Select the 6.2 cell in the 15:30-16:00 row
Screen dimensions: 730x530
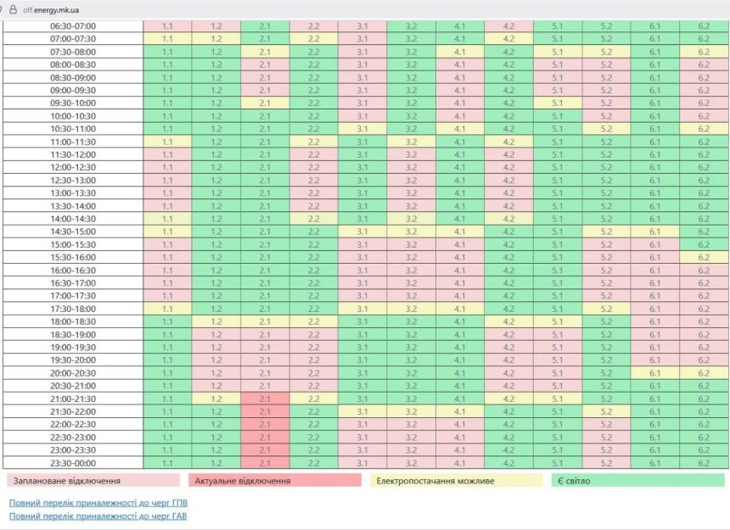[x=703, y=257]
